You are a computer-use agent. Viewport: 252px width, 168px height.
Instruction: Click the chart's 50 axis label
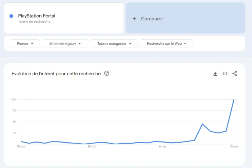tap(14, 122)
